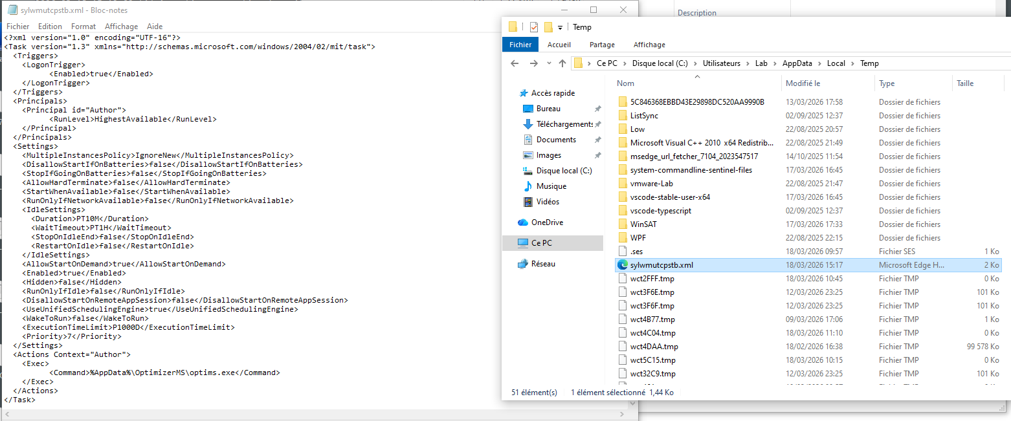Open Customize Quick Access Toolbar dropdown arrow
The height and width of the screenshot is (421, 1011).
[560, 27]
